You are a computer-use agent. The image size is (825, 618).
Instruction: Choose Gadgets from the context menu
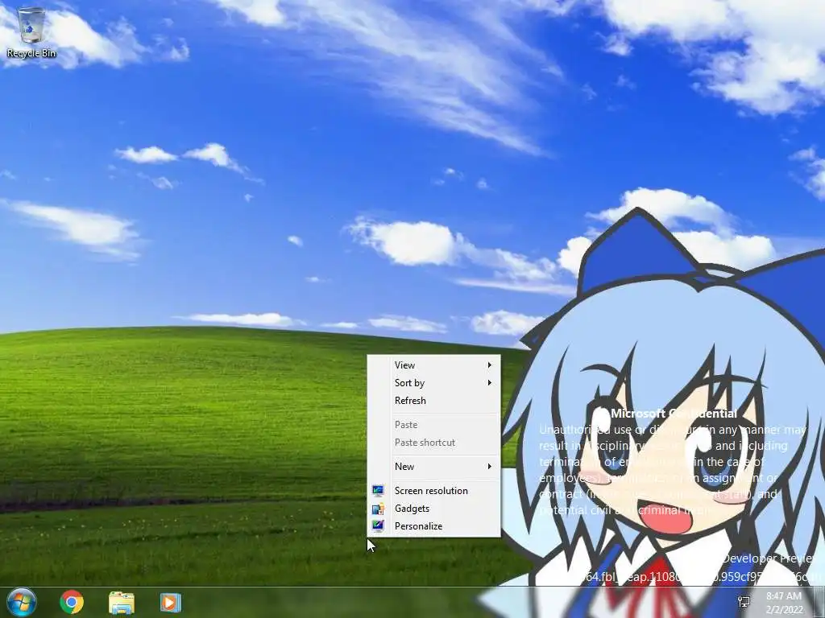tap(434, 509)
